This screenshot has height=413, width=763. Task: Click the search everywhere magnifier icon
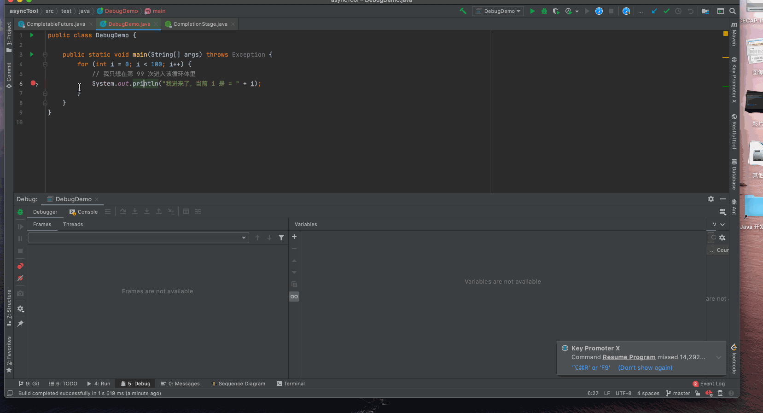[733, 11]
